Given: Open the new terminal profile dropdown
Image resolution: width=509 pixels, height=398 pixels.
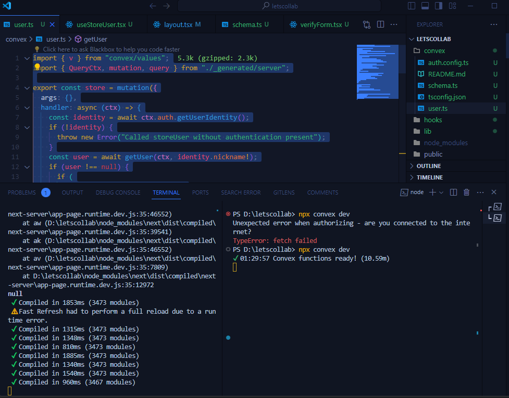Looking at the screenshot, I should click(x=441, y=192).
